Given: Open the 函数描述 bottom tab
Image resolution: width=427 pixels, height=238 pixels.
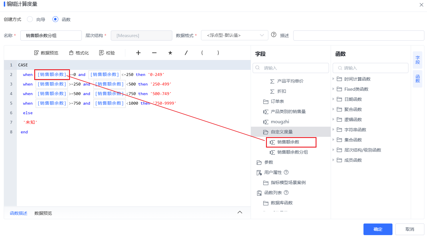Looking at the screenshot, I should pos(19,213).
